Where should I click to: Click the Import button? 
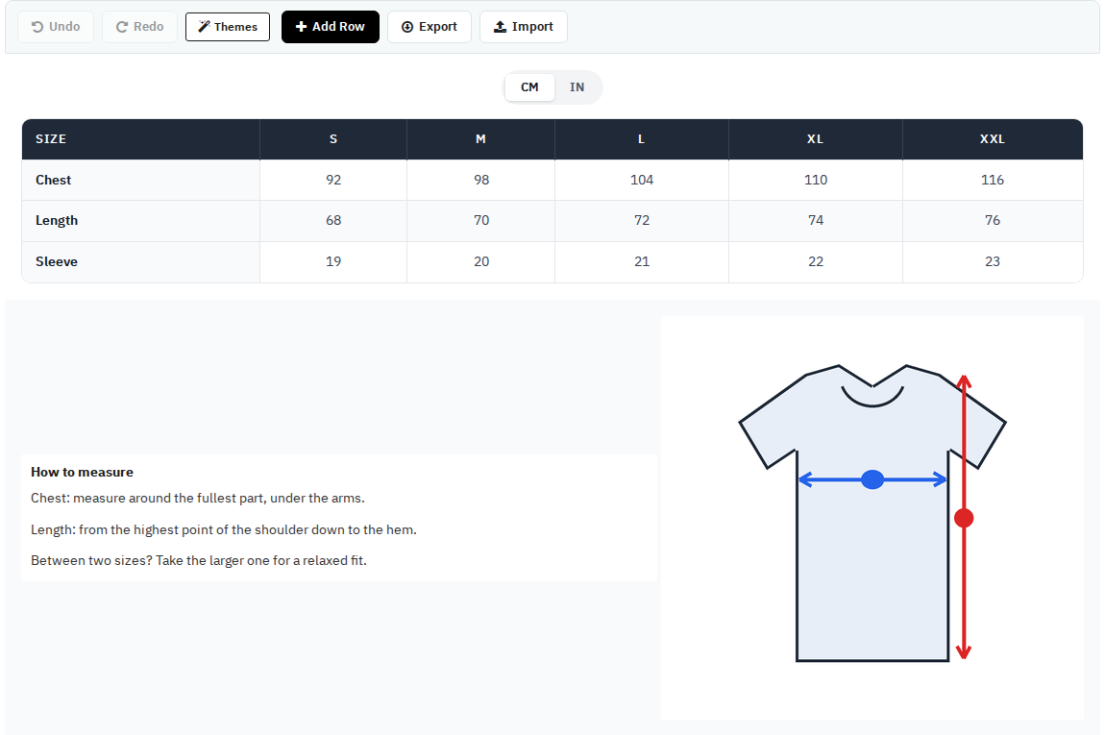pos(524,27)
